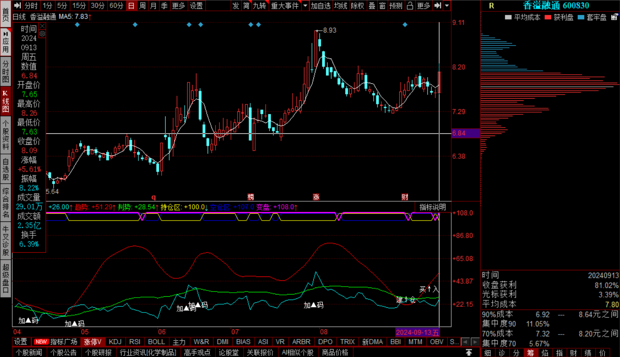Image resolution: width=620 pixels, height=357 pixels.
Task: Switch the right panel to 细 tab
Action: (x=487, y=352)
